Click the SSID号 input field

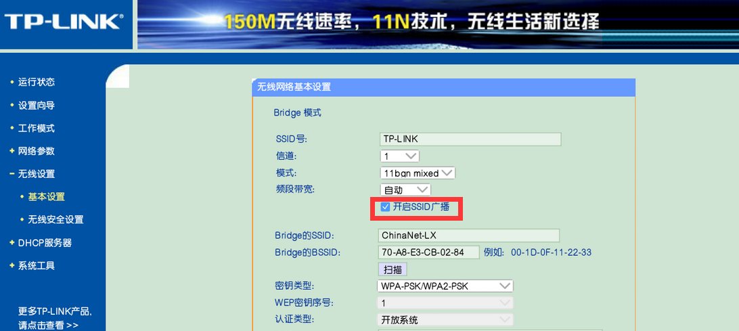point(470,139)
